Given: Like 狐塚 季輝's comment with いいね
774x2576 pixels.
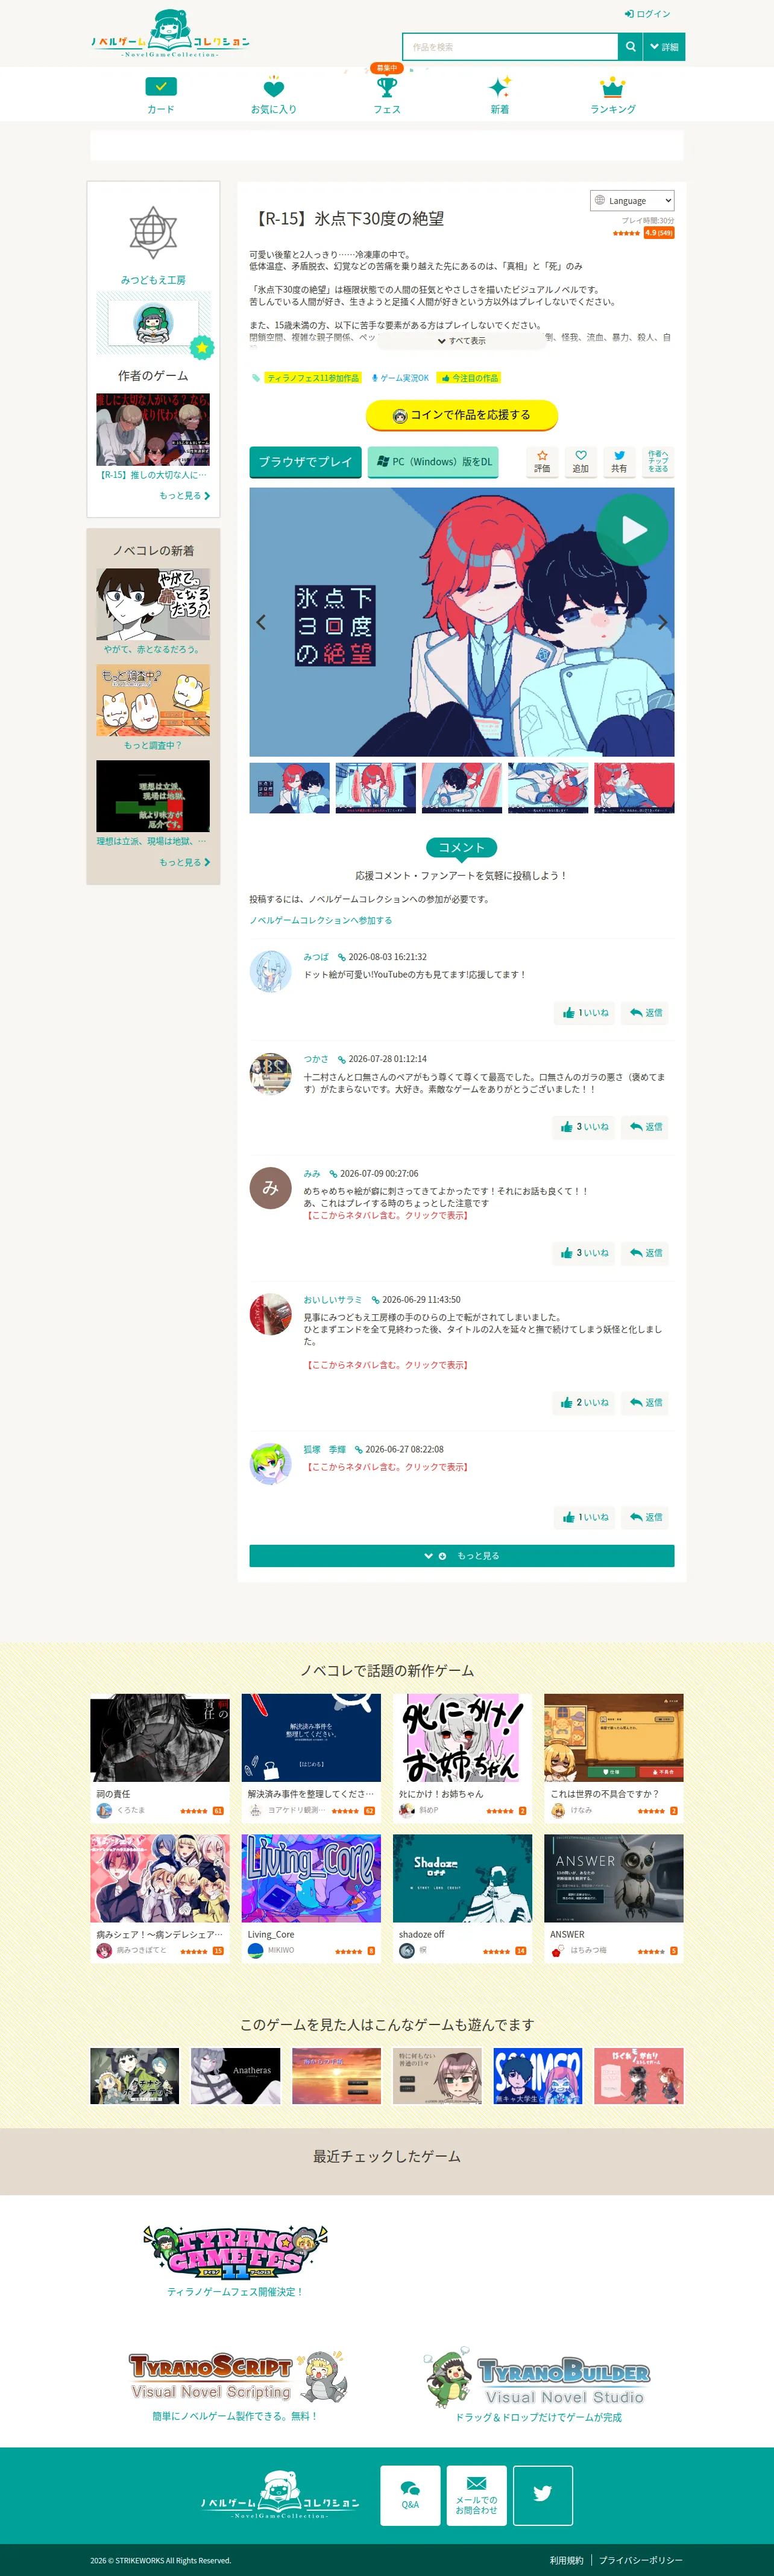Looking at the screenshot, I should tap(585, 1517).
